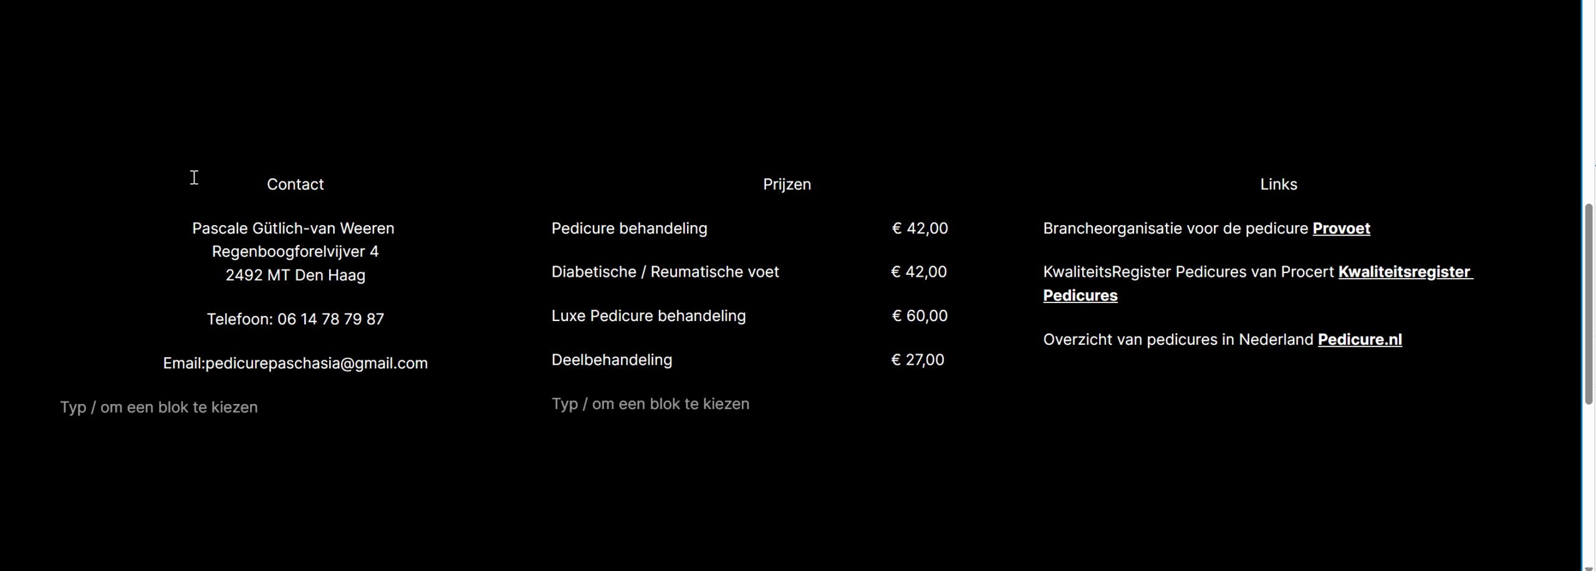This screenshot has width=1596, height=571.
Task: Click the Pascale Gütlich-van Weeren name line
Action: pos(293,229)
